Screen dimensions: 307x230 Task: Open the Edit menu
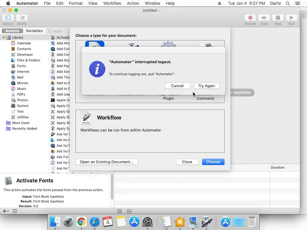click(60, 3)
